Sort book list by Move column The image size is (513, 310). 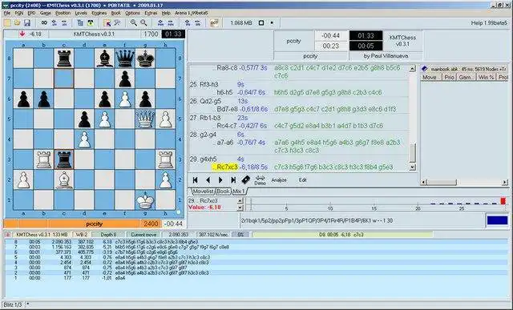tap(430, 77)
